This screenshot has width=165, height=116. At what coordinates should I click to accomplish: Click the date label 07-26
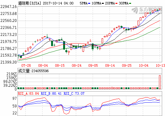point(26,65)
